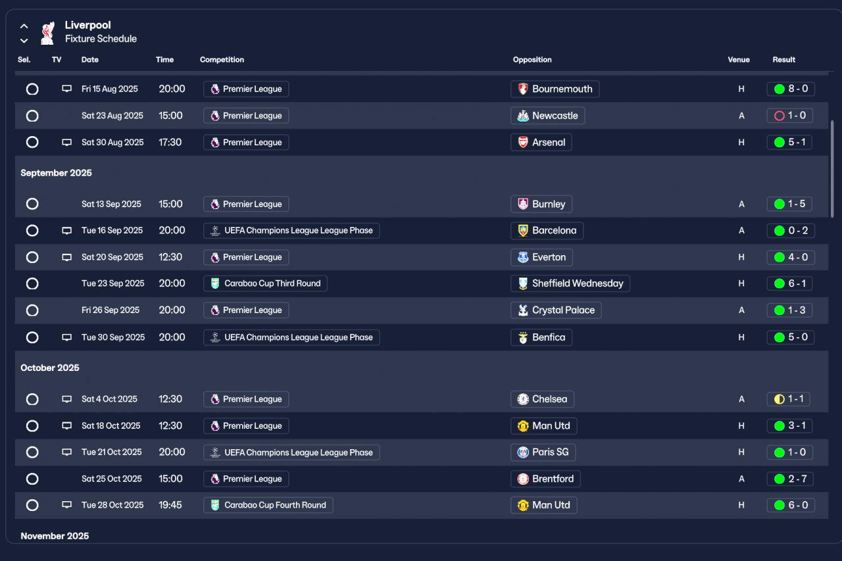Click the Arsenal club badge icon
842x561 pixels.
point(523,143)
